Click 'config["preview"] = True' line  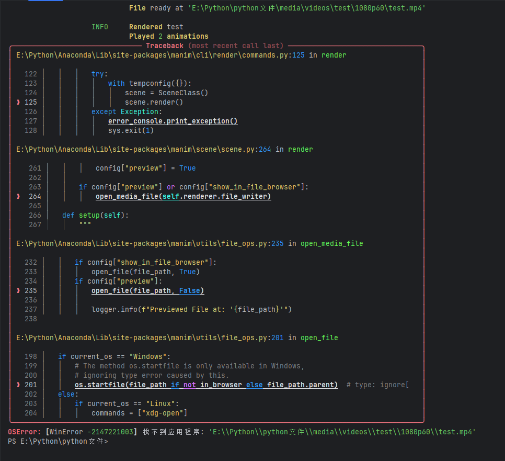point(145,168)
